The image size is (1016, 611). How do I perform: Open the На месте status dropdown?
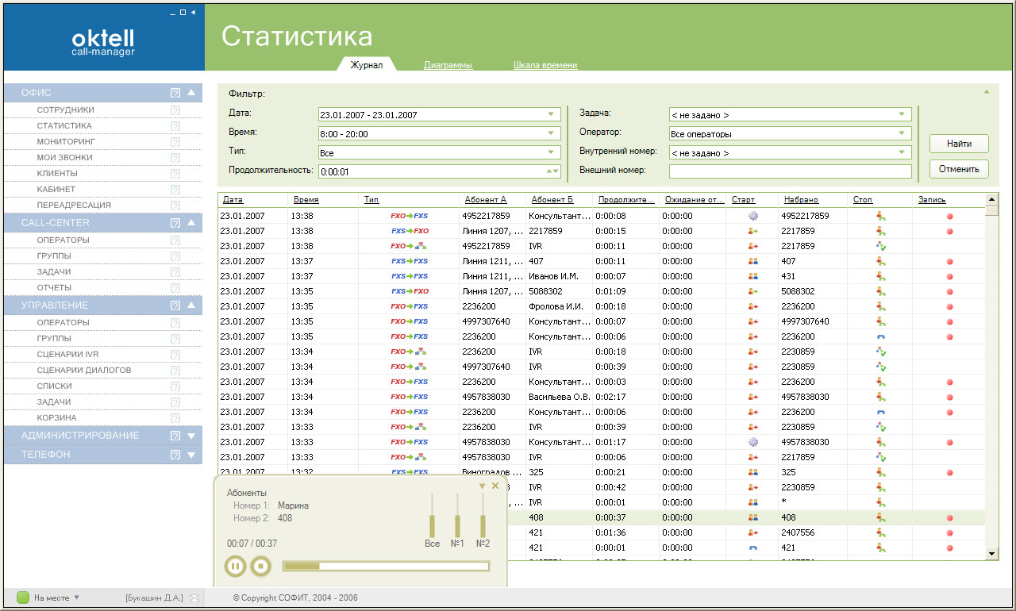click(76, 598)
